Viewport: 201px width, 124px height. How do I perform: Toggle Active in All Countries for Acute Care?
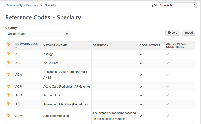coord(168,63)
